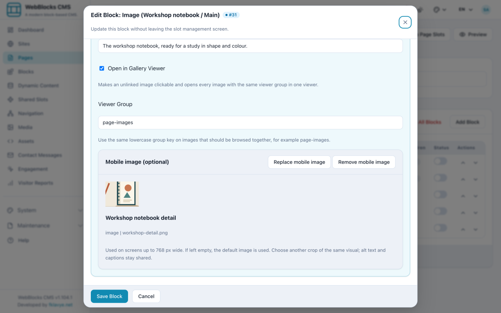Click Replace mobile image
This screenshot has width=501, height=313.
click(x=299, y=162)
